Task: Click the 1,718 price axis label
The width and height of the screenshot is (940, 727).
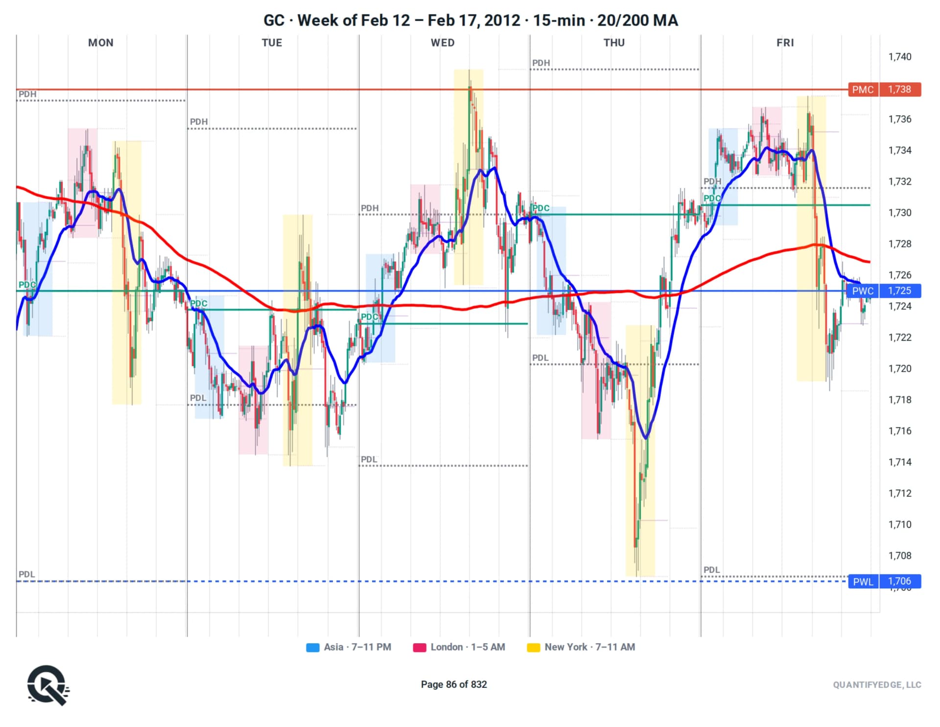Action: pyautogui.click(x=900, y=400)
